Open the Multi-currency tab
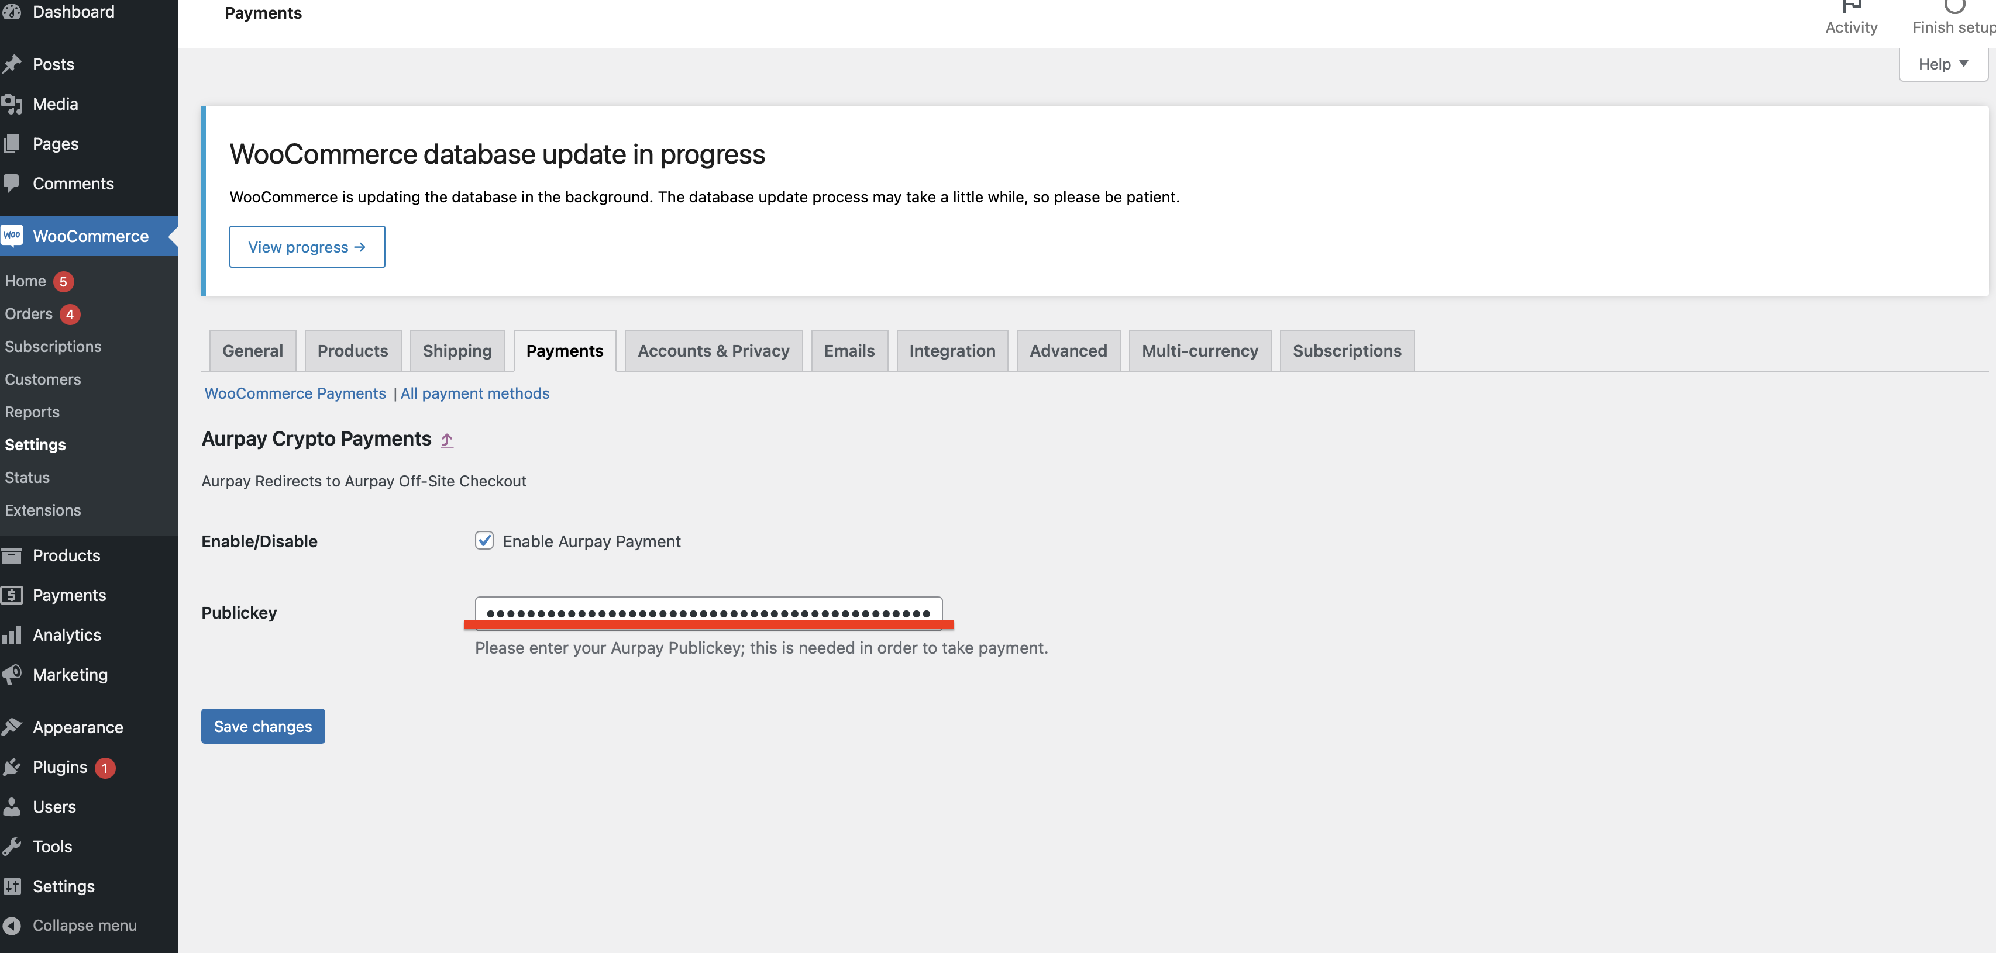 pyautogui.click(x=1200, y=351)
